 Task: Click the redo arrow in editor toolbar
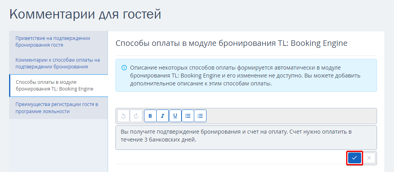[136, 116]
